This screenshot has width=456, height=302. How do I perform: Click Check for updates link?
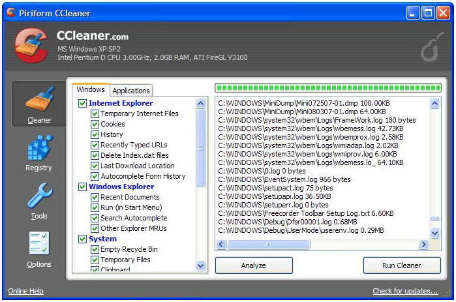(x=405, y=291)
